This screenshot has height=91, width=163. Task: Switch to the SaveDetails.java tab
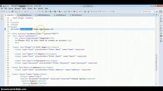click(x=60, y=15)
